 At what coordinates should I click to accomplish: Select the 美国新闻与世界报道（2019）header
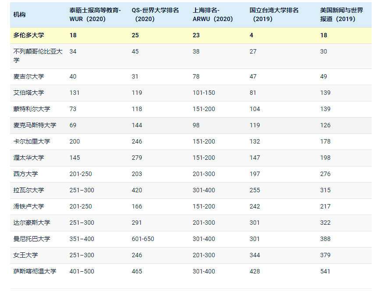tap(335, 14)
